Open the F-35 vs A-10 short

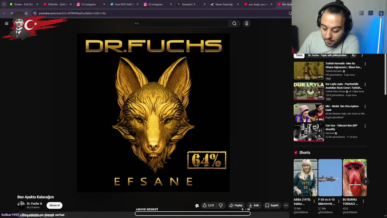point(330,178)
